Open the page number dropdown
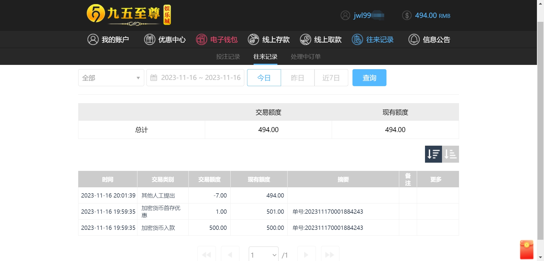 (x=263, y=254)
